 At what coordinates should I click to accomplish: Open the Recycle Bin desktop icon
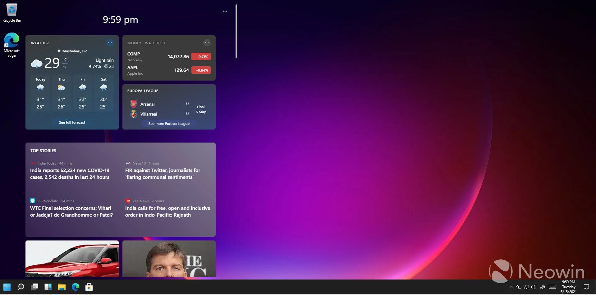[x=12, y=13]
